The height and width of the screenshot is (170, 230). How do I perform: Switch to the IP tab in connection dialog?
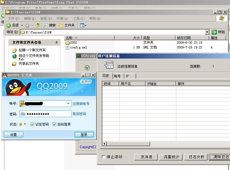(130, 76)
